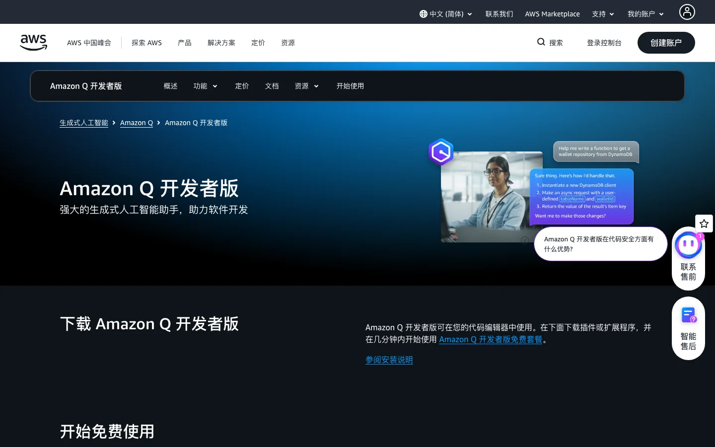Open the user profile avatar icon
Image resolution: width=715 pixels, height=447 pixels.
point(687,12)
